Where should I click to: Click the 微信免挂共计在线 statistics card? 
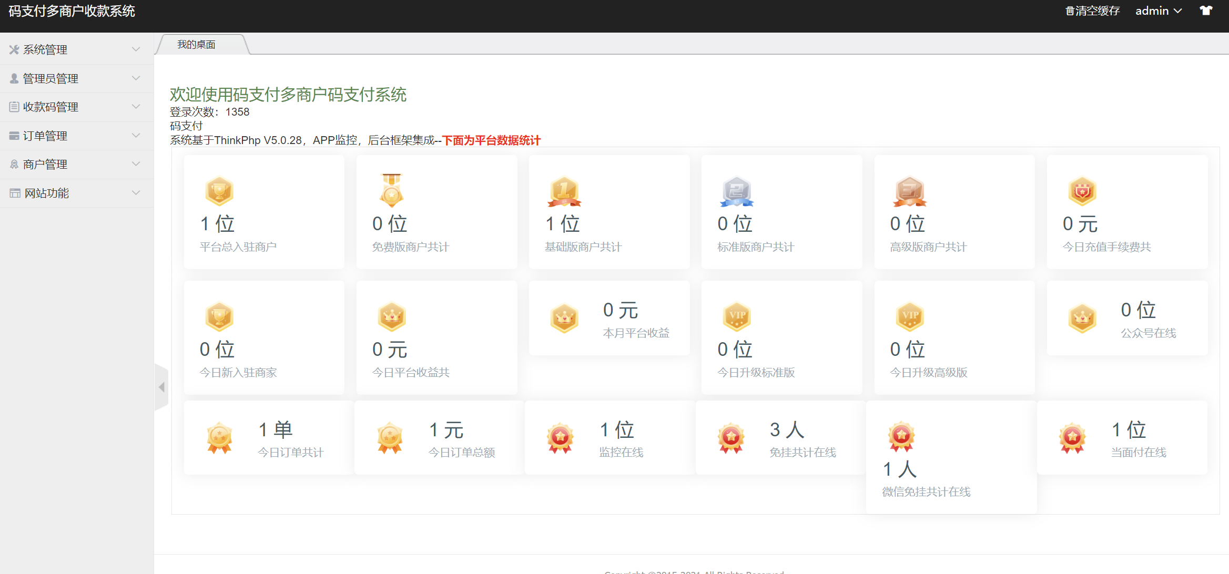(x=951, y=457)
